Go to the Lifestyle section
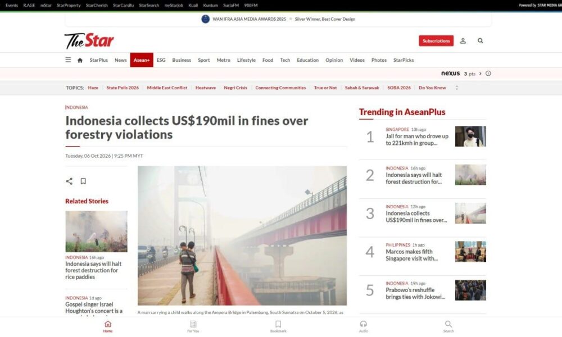 (x=246, y=60)
